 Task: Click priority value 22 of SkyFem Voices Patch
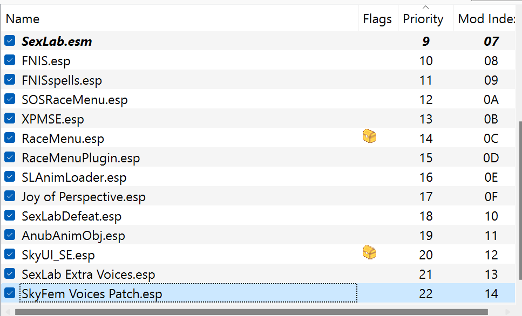pyautogui.click(x=426, y=294)
